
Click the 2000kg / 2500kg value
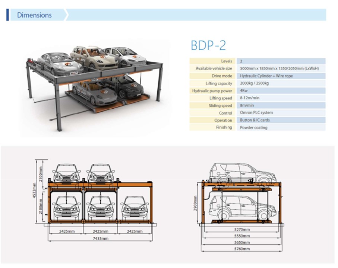(x=255, y=83)
